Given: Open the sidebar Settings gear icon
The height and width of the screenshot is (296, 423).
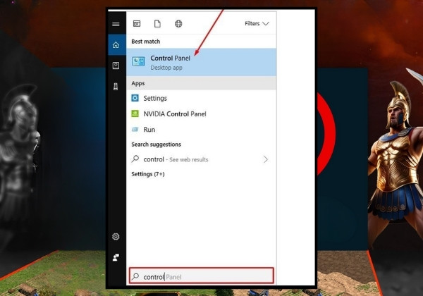Looking at the screenshot, I should (x=116, y=237).
